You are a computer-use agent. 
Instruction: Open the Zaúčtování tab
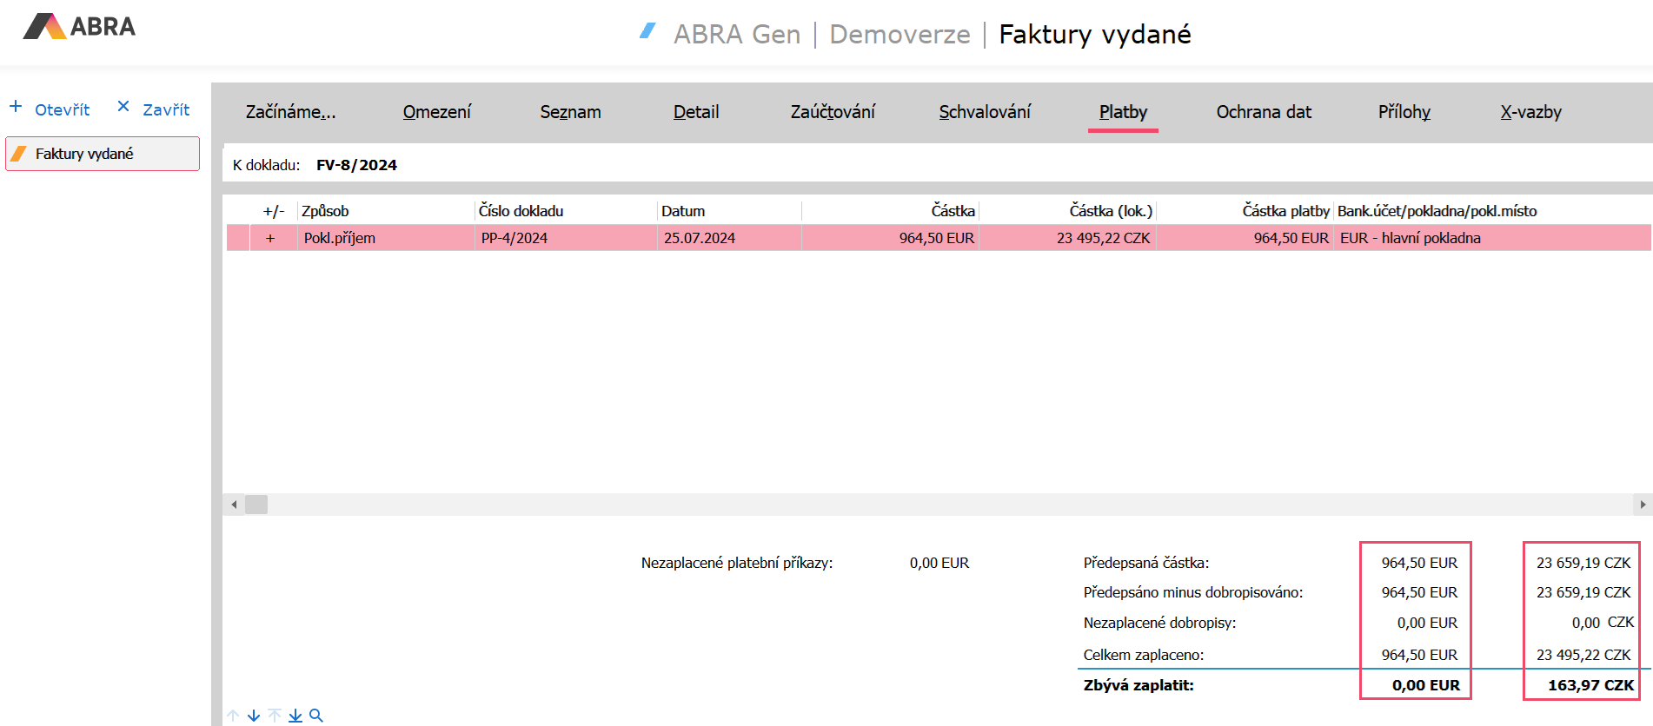click(832, 112)
